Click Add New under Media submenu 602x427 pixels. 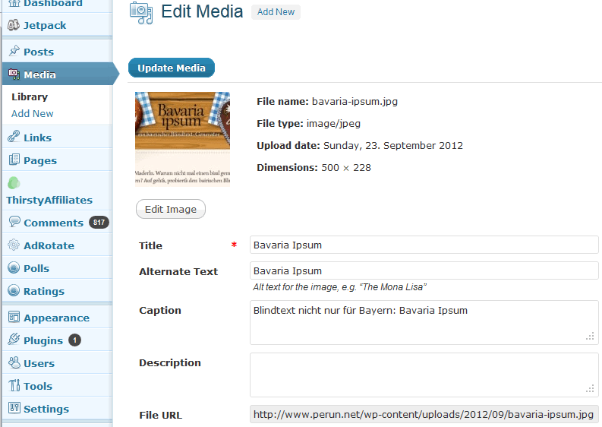tap(32, 114)
